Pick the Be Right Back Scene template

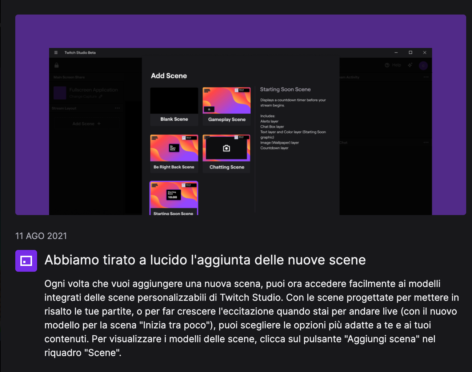pyautogui.click(x=174, y=153)
